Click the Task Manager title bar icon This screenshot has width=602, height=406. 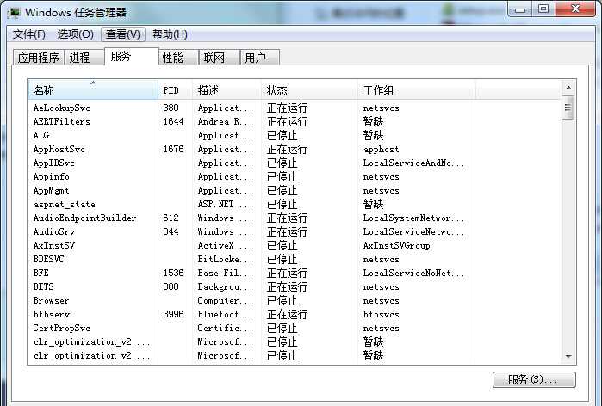coord(14,13)
